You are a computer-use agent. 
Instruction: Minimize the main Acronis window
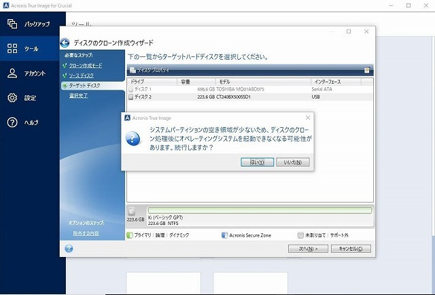tap(391, 5)
